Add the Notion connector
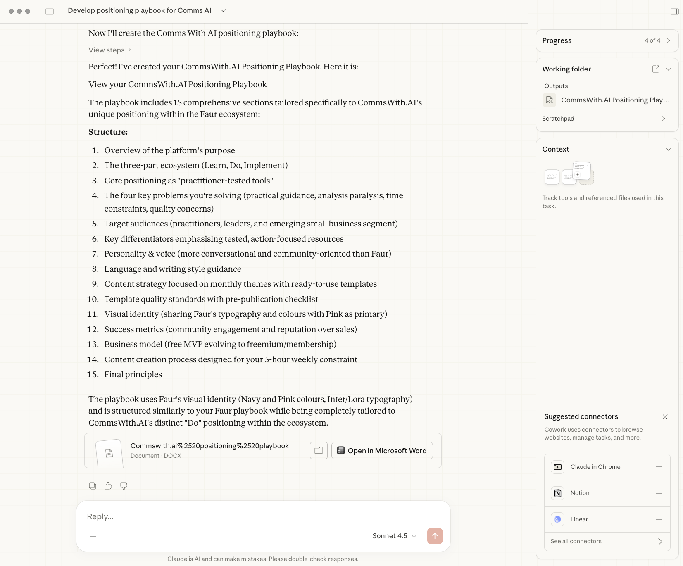The image size is (683, 566). [x=659, y=493]
